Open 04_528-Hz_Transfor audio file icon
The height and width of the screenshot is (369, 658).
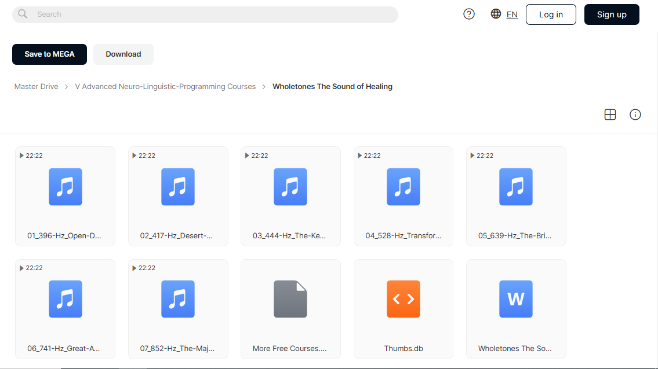pyautogui.click(x=403, y=187)
